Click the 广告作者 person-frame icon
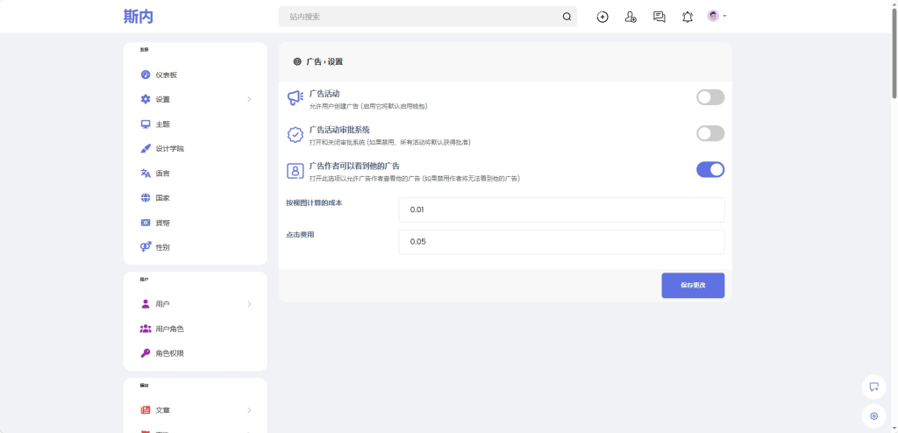Viewport: 898px width, 433px height. pos(295,170)
